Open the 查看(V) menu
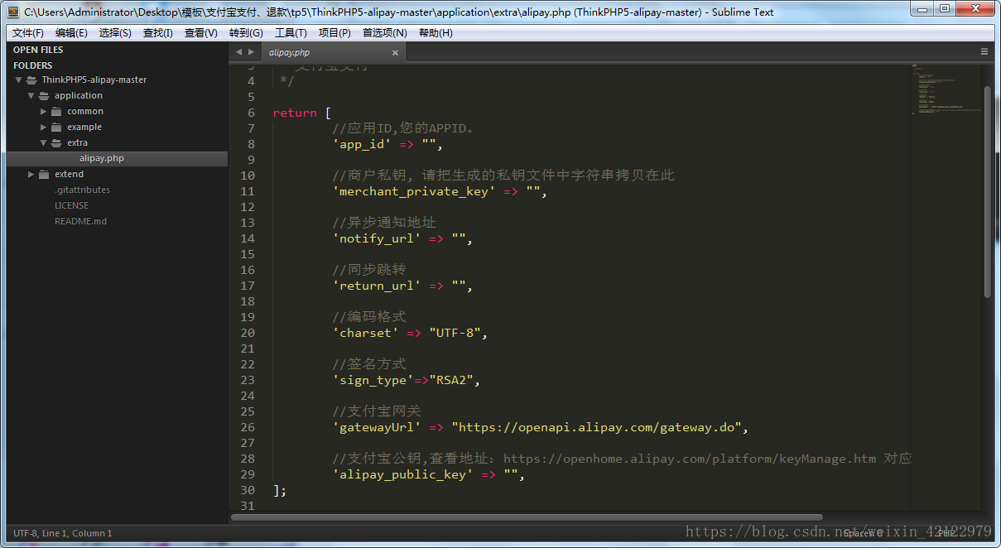 point(201,33)
